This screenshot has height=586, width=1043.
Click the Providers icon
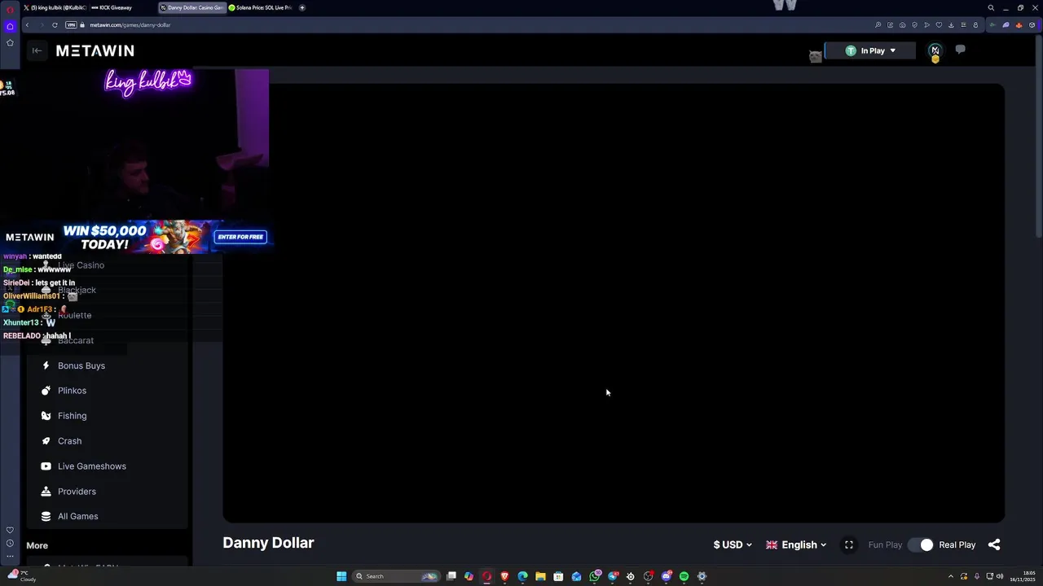[46, 492]
